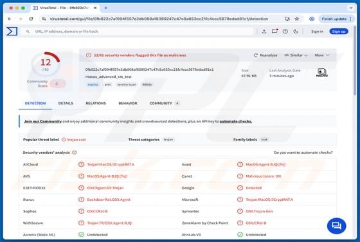The image size is (360, 242).
Task: Click the 64bits tag
Action: pyautogui.click(x=147, y=84)
